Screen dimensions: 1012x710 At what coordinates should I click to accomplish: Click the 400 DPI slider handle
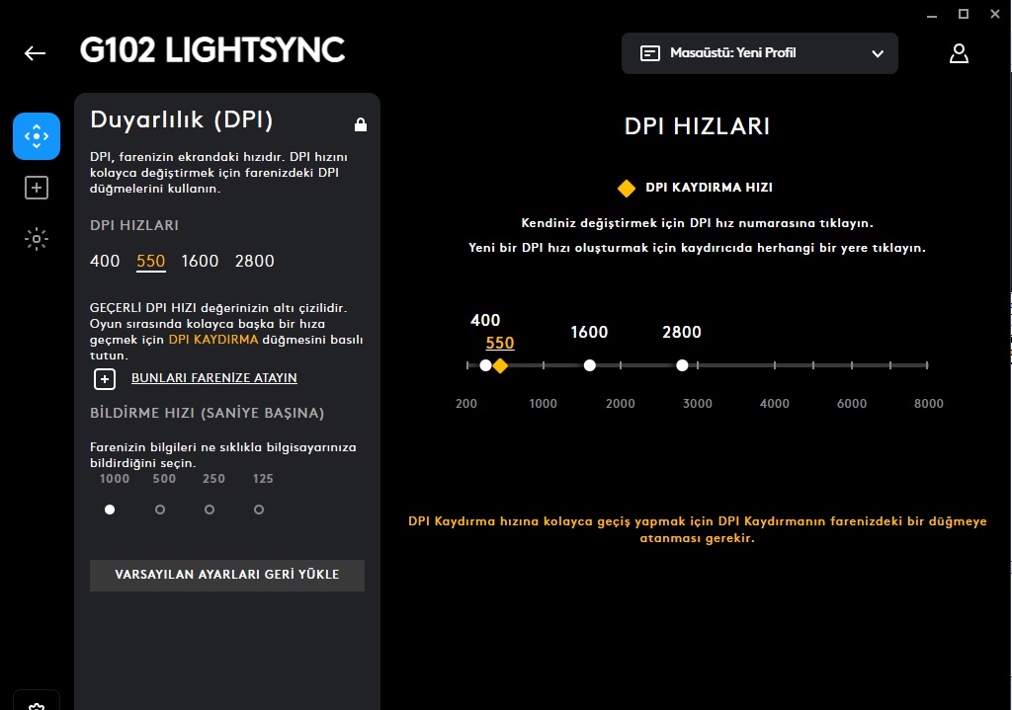(x=486, y=365)
